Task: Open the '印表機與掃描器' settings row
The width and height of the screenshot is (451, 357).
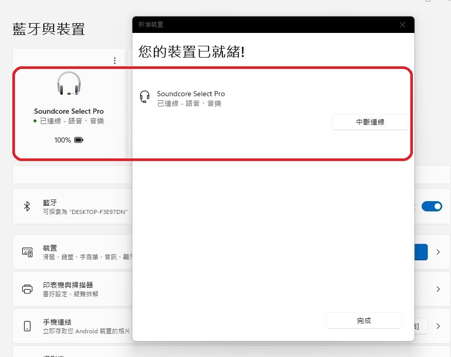Action: [231, 289]
